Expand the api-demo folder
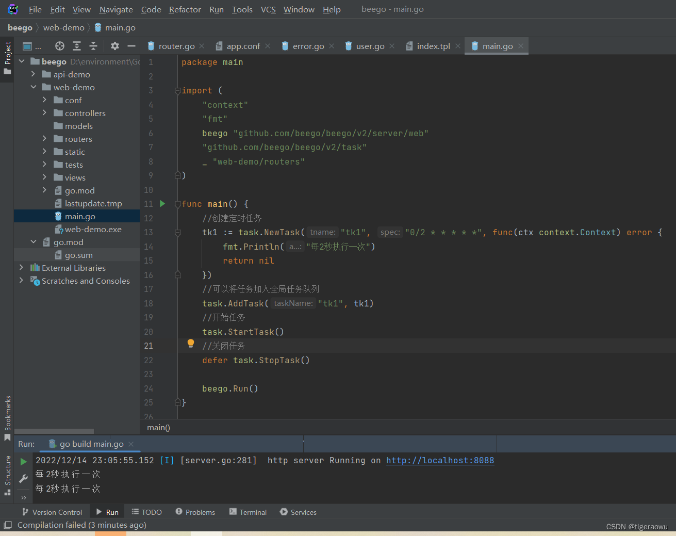The width and height of the screenshot is (676, 536). click(33, 74)
